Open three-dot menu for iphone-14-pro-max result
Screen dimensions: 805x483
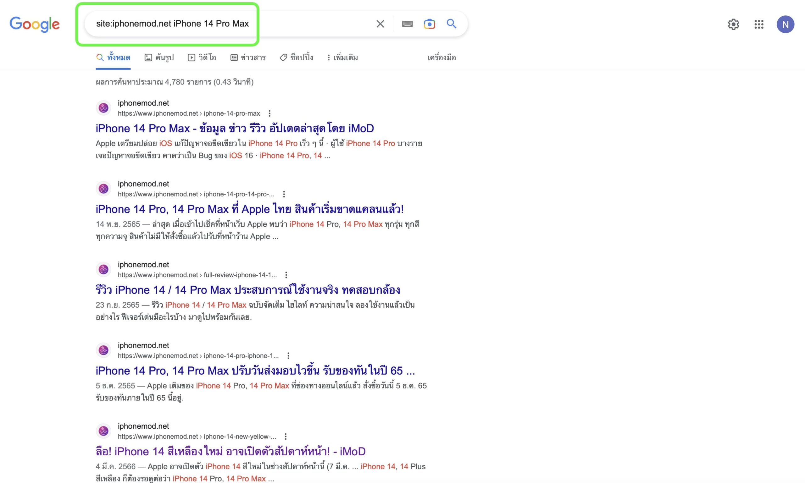(269, 113)
